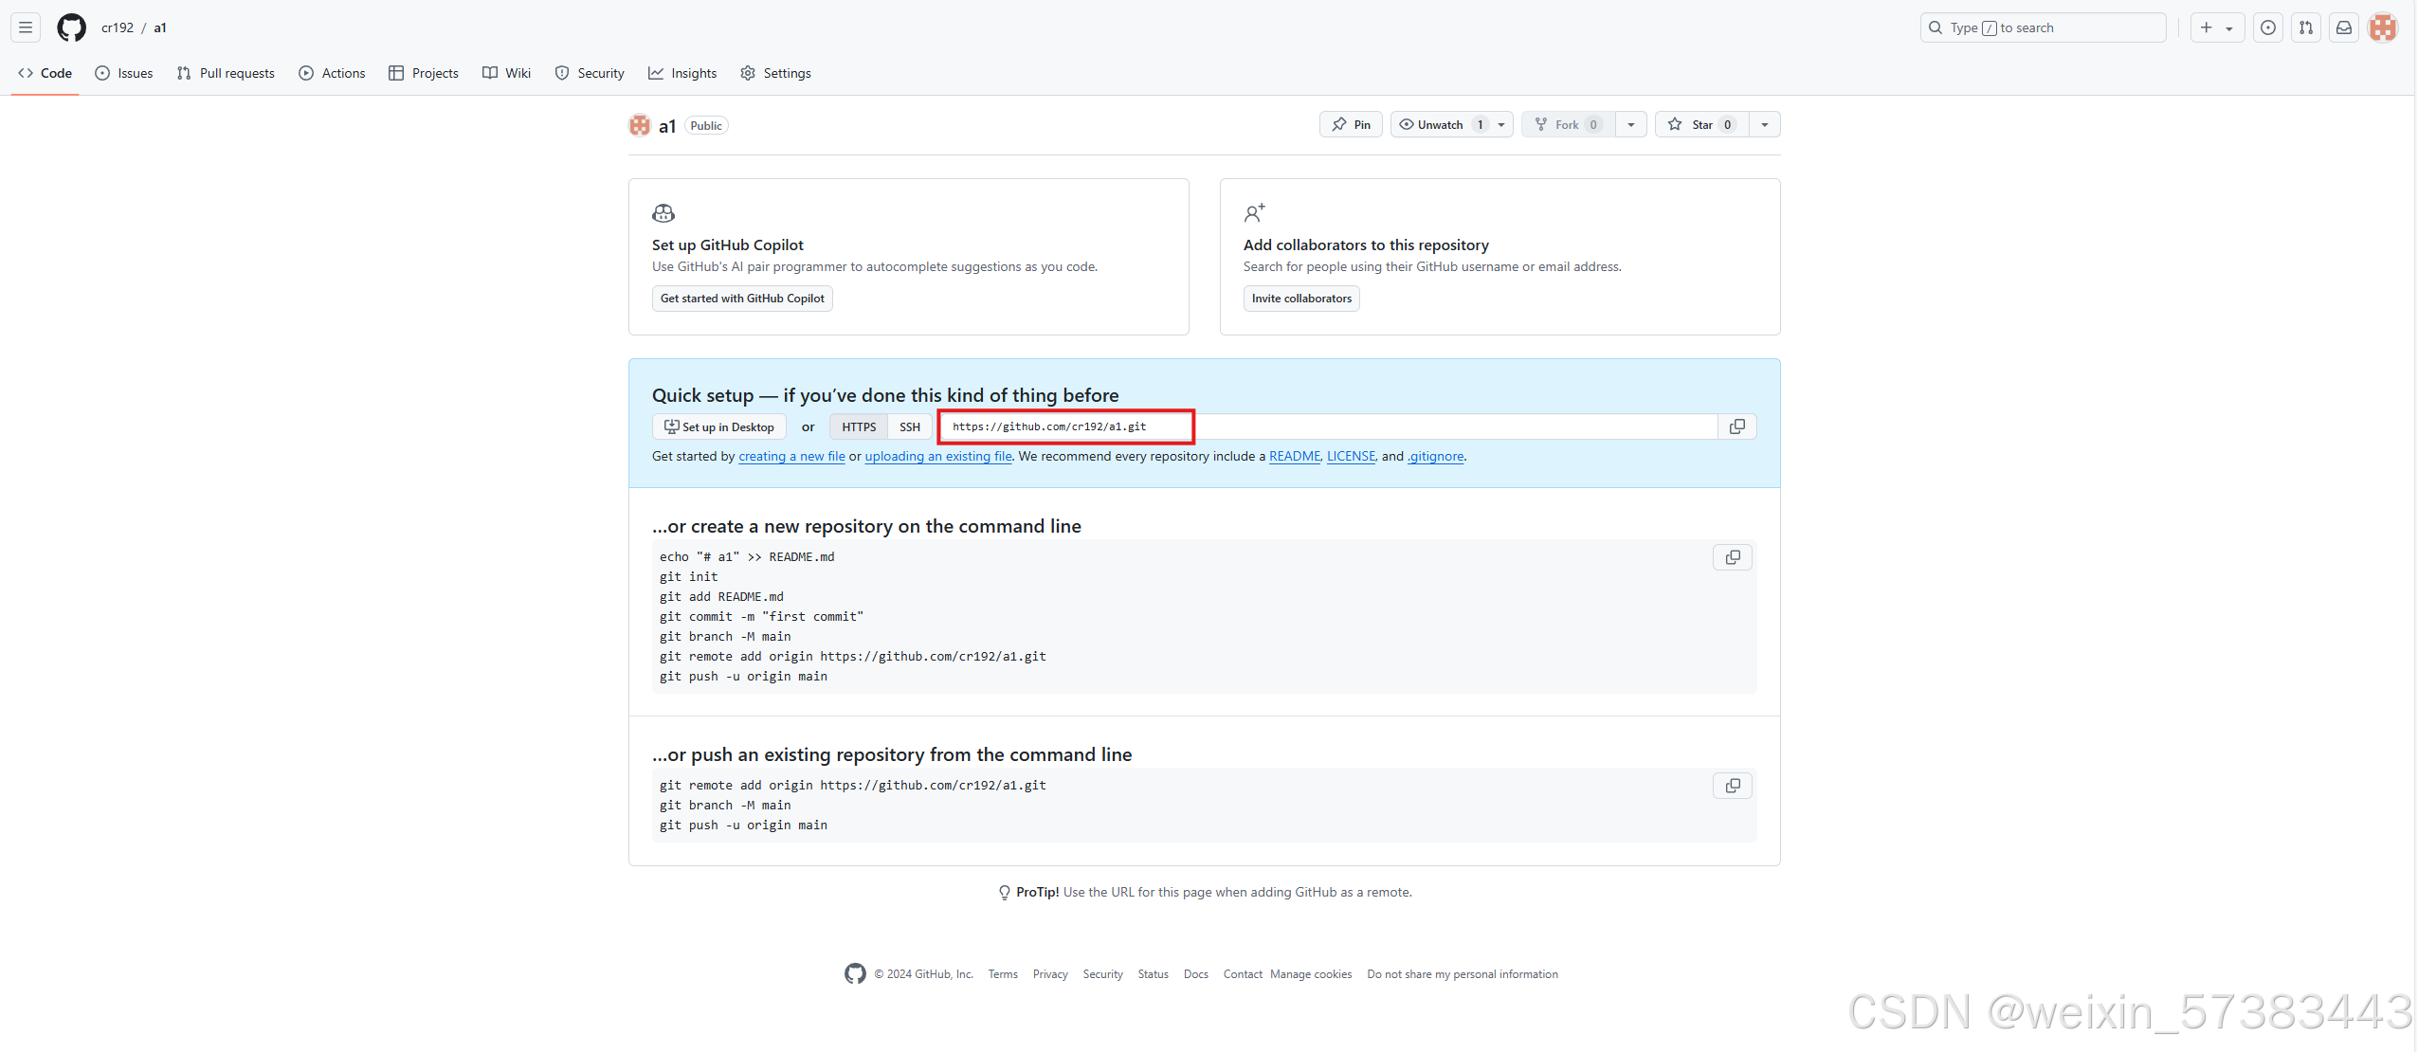The width and height of the screenshot is (2417, 1052).
Task: Select the HTTPS protocol option
Action: click(x=859, y=426)
